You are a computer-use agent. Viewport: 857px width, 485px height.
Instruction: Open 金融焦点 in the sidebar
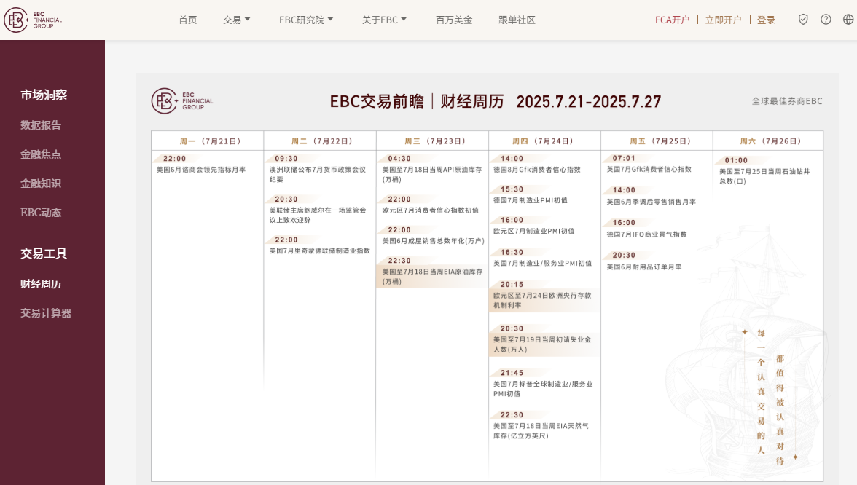[41, 154]
